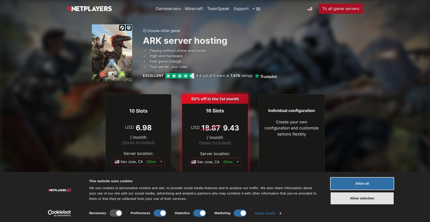Expand the navigation caret next to Support
Viewport: 430px width, 222px height.
point(253,9)
